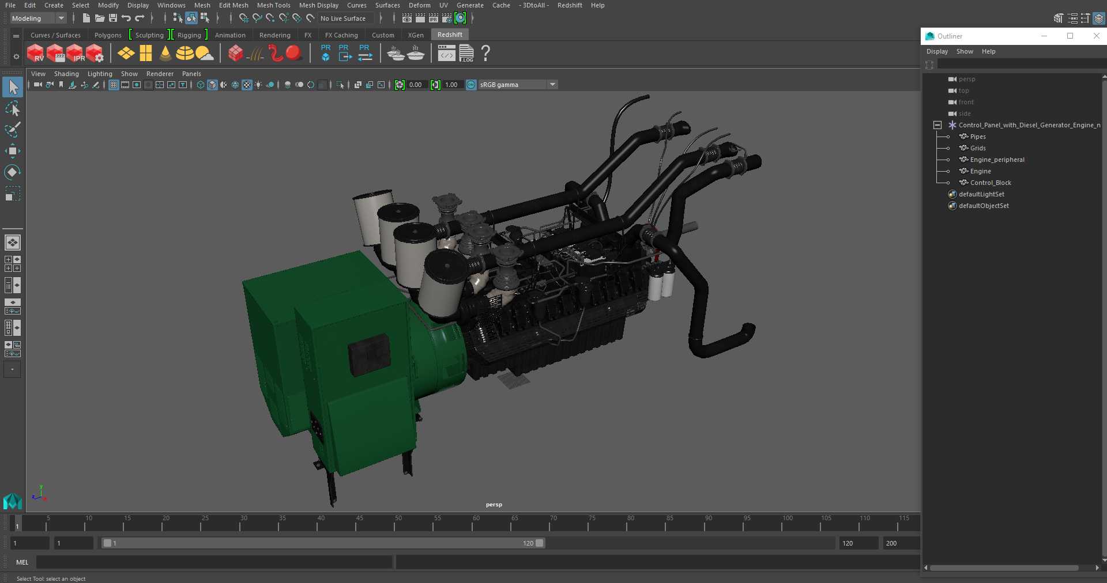This screenshot has height=583, width=1107.
Task: Toggle isolate select in viewport
Action: [340, 85]
